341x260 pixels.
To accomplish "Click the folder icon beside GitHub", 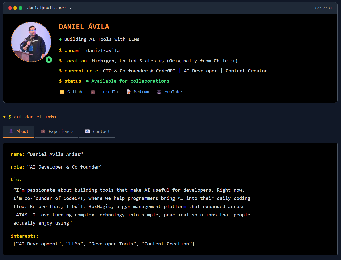I will click(x=62, y=92).
